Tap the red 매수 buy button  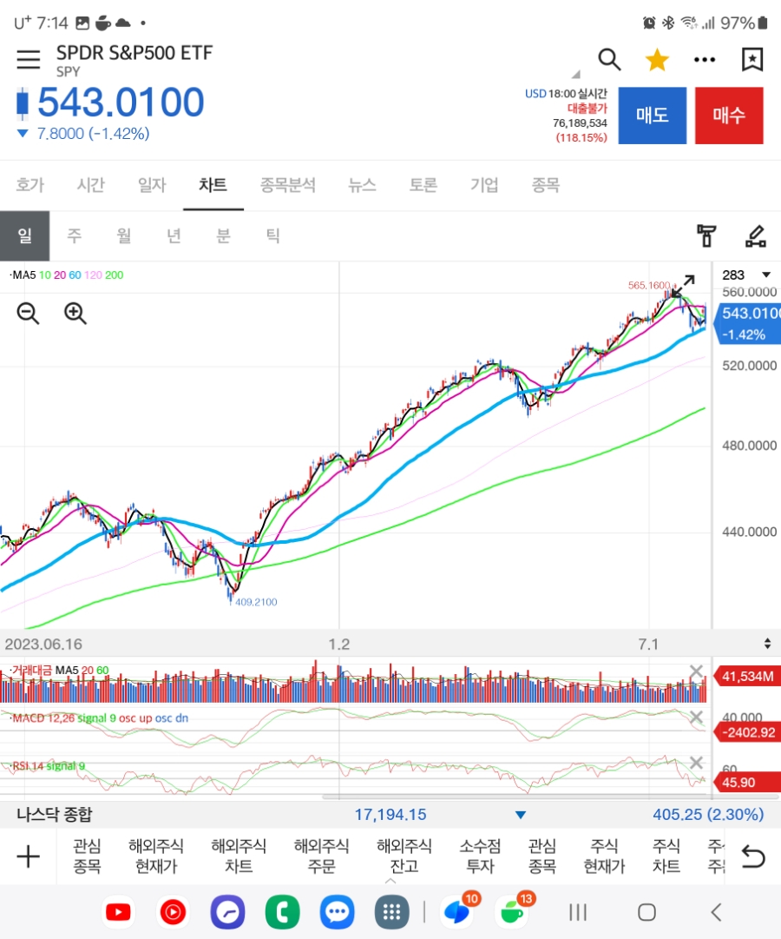[729, 116]
